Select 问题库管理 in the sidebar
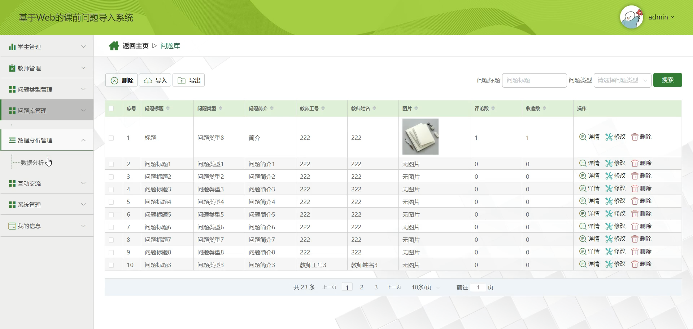 coord(47,110)
